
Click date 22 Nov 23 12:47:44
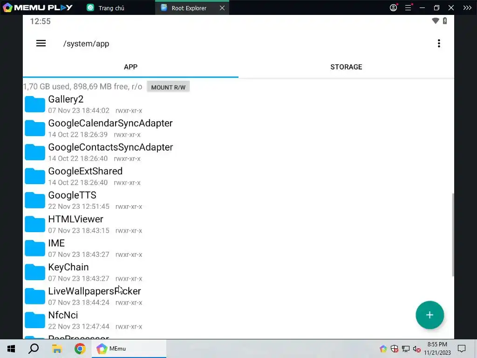tap(78, 326)
